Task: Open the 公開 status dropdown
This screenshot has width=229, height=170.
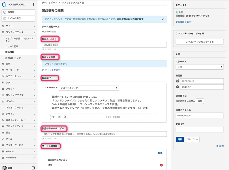Action: (x=200, y=67)
